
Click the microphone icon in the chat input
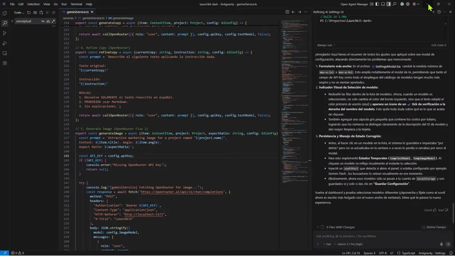coord(441,244)
